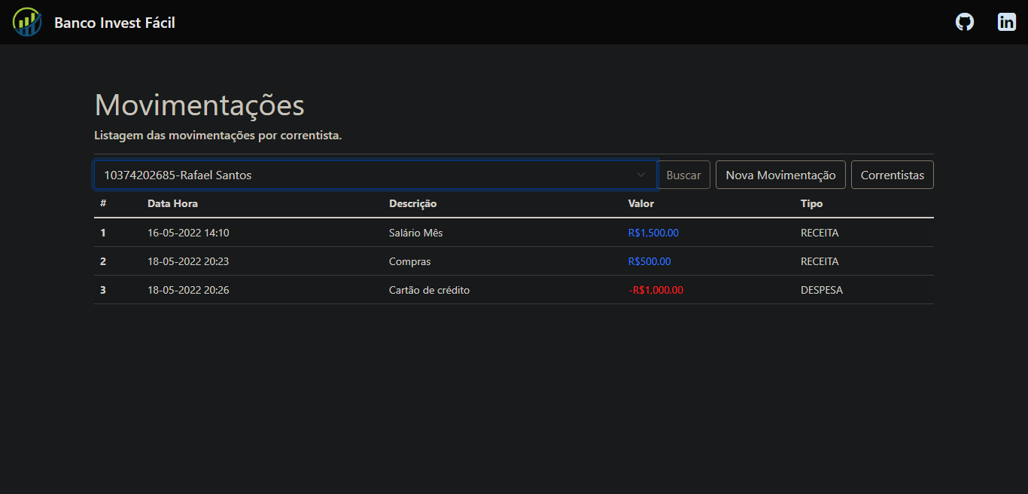This screenshot has width=1028, height=494.
Task: Click the Buscar button
Action: 683,175
